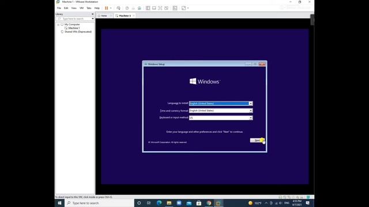The image size is (369, 207).
Task: Take a snapshot of this virtual machine
Action: (x=127, y=8)
